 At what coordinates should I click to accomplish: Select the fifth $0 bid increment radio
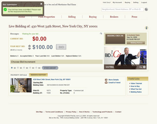36,68
